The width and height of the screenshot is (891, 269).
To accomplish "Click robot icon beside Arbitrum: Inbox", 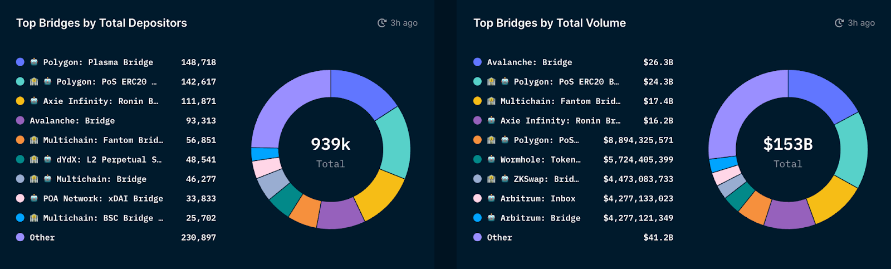I will pyautogui.click(x=491, y=198).
